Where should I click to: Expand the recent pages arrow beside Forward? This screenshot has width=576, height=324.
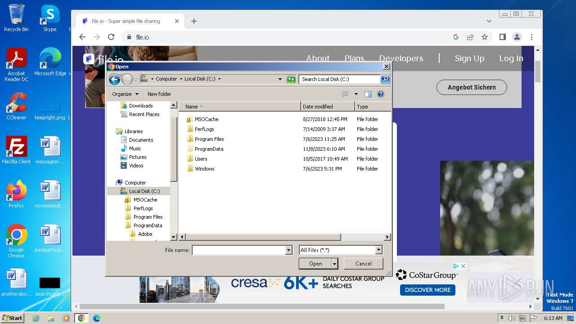pyautogui.click(x=135, y=80)
